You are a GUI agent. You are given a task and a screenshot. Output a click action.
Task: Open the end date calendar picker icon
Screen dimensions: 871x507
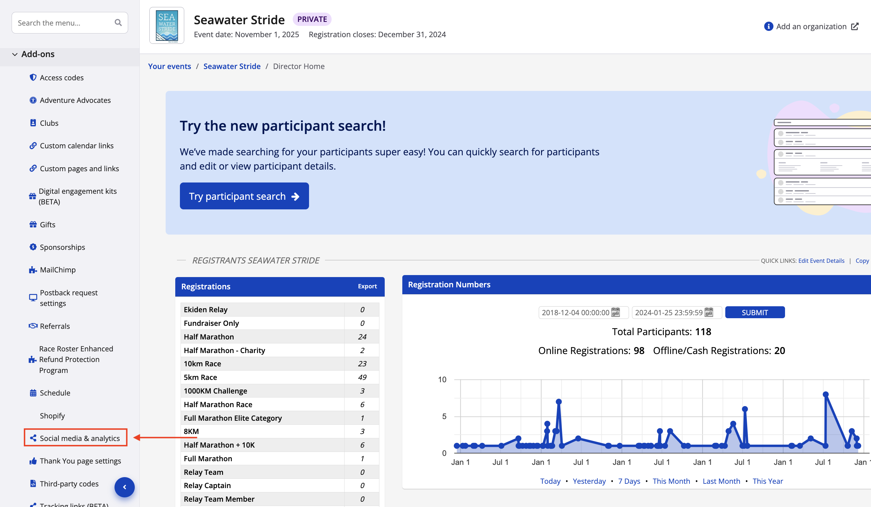[709, 313]
